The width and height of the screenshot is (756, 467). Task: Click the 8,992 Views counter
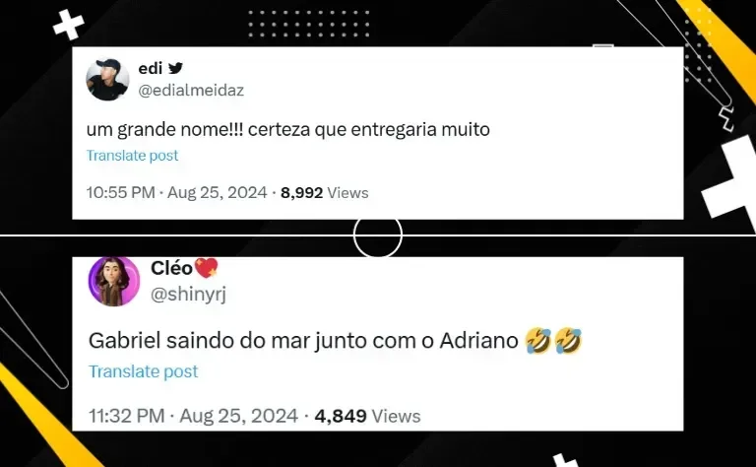tap(325, 192)
